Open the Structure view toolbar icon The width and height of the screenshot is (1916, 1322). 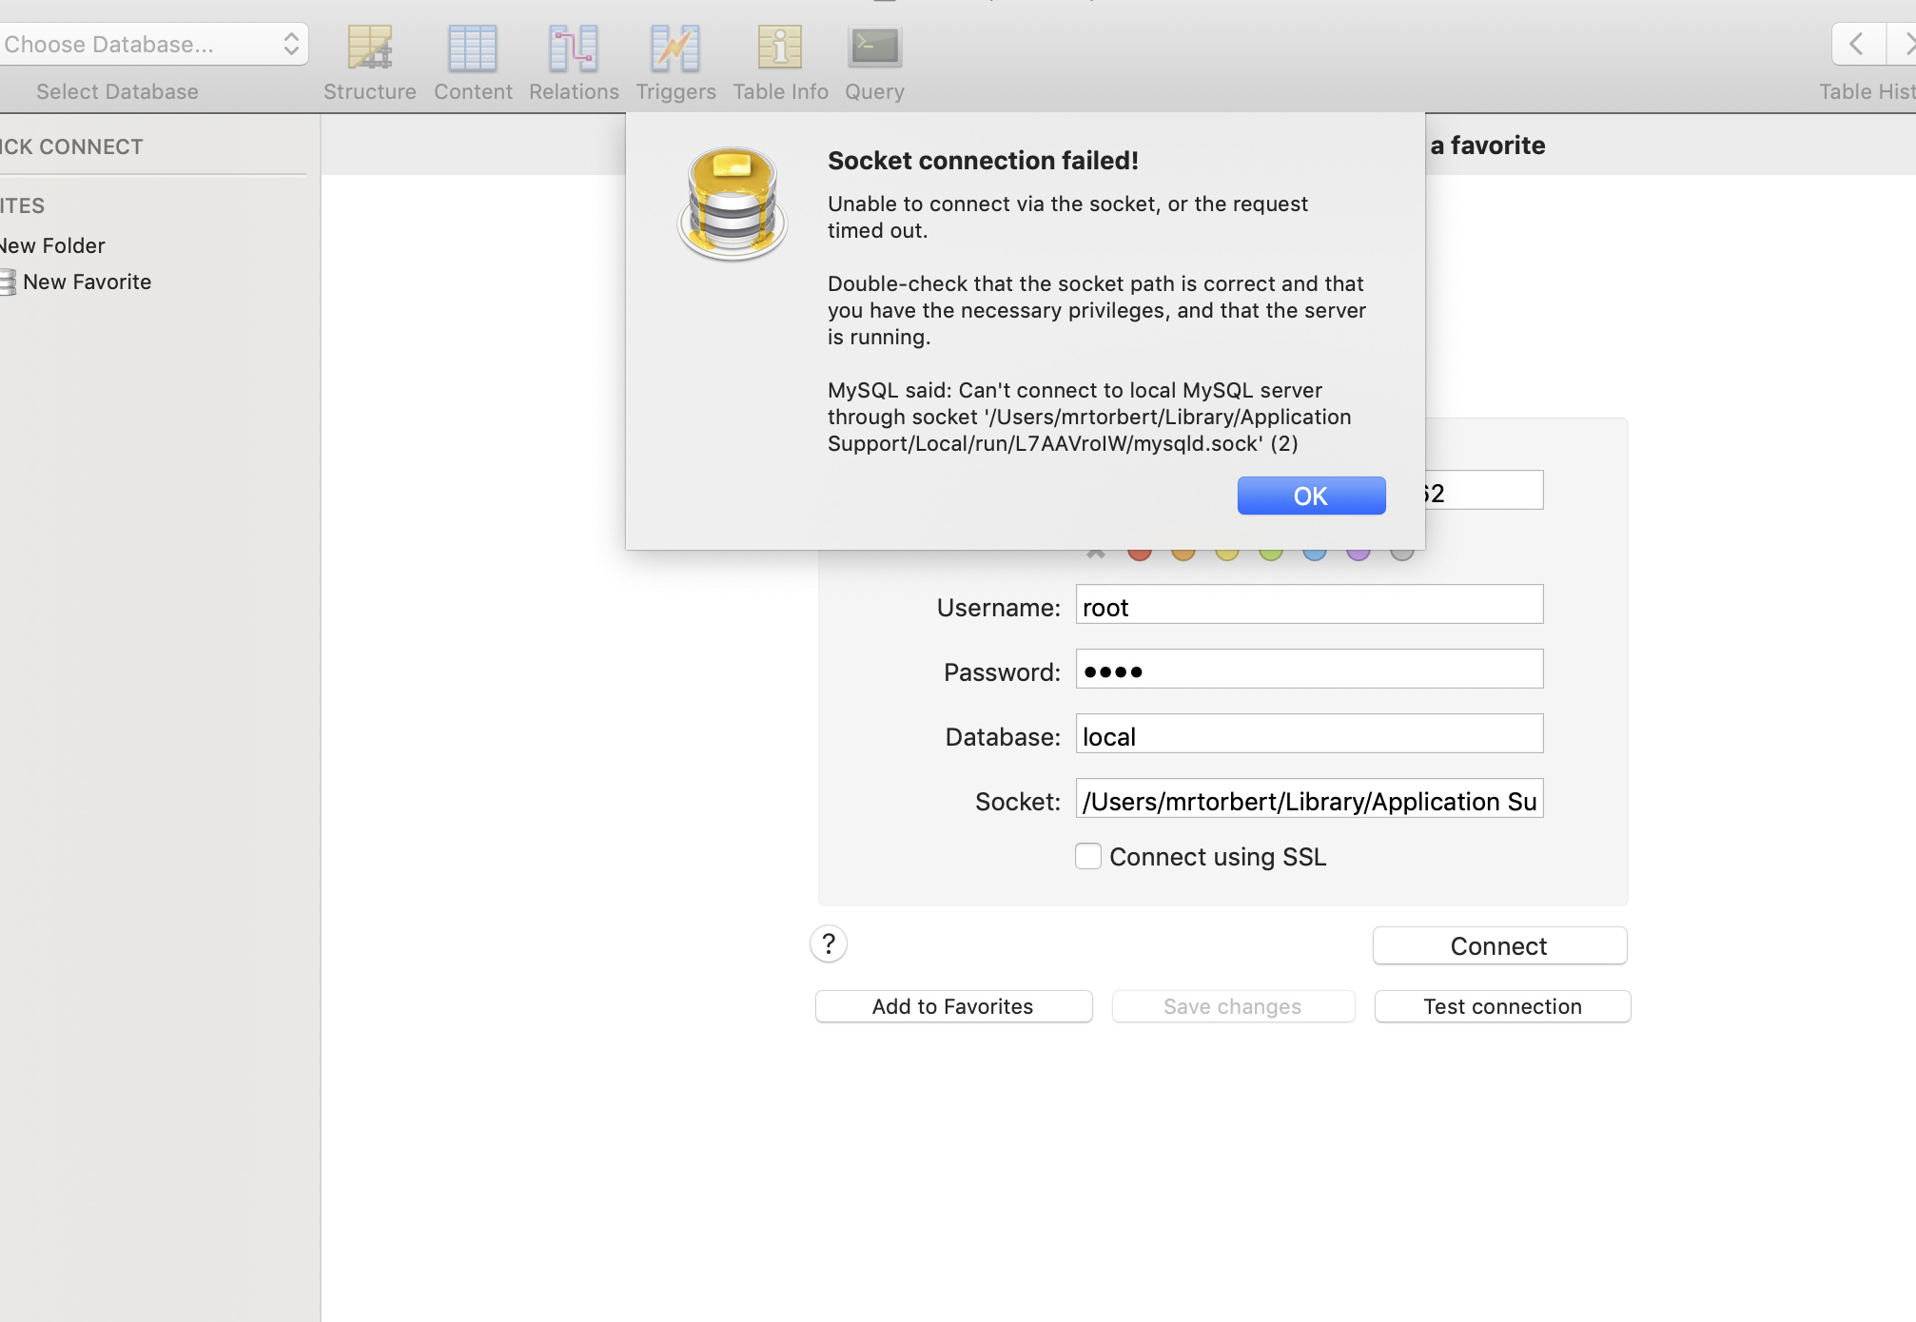coord(369,49)
